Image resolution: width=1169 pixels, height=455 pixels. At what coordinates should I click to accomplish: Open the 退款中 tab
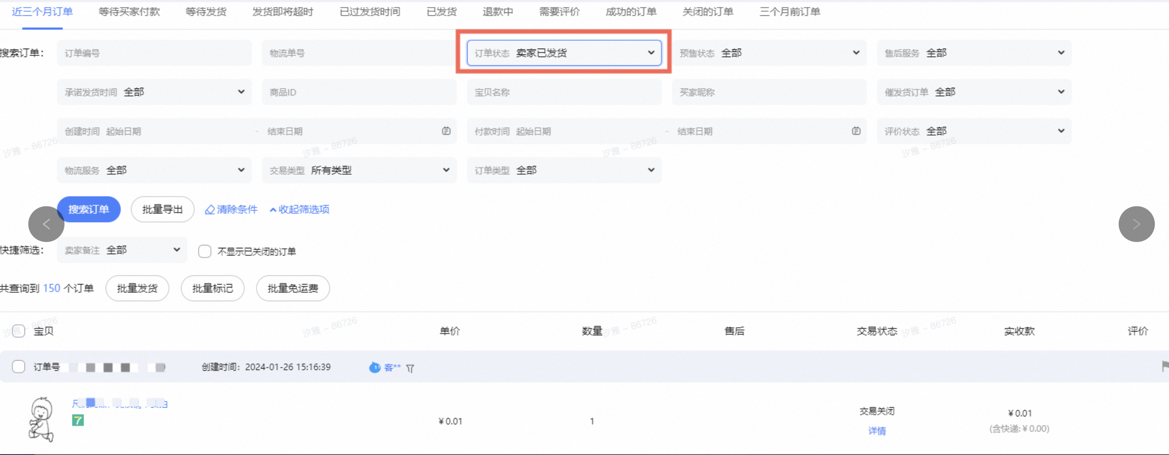498,12
